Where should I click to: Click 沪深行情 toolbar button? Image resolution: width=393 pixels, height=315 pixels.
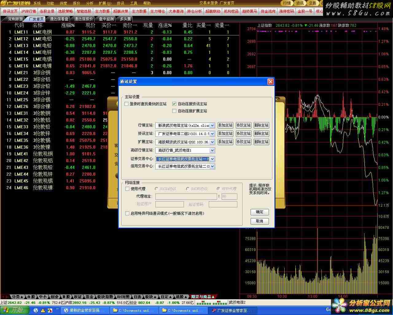coord(29,11)
